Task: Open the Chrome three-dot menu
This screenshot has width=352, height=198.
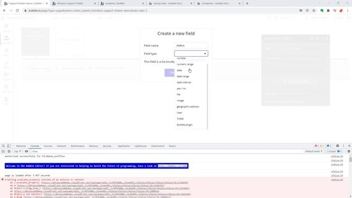Action: 348,10
